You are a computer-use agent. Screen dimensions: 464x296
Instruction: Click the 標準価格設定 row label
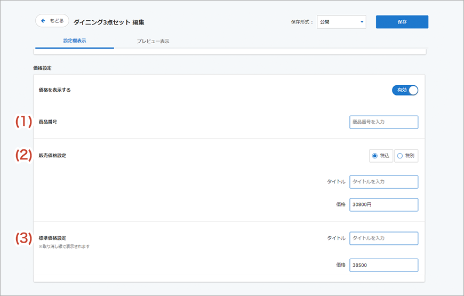click(53, 238)
